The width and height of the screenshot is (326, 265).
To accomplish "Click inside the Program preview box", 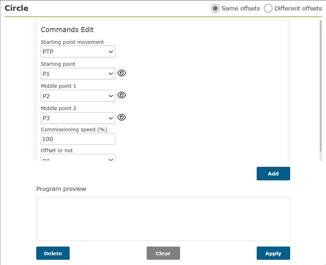I will click(163, 219).
